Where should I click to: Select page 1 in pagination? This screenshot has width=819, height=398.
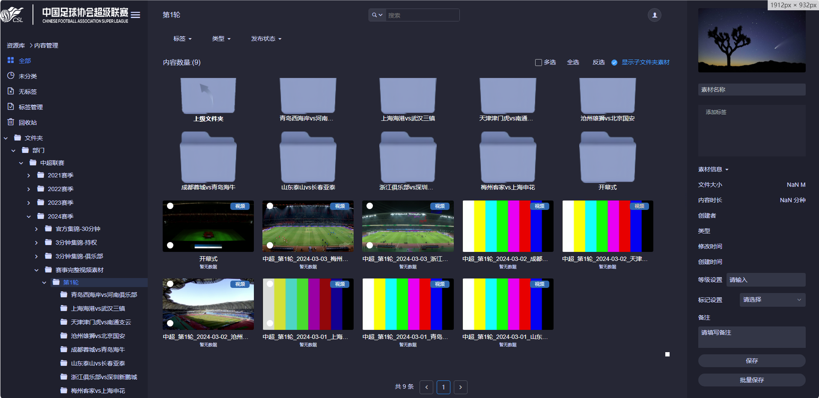[444, 387]
